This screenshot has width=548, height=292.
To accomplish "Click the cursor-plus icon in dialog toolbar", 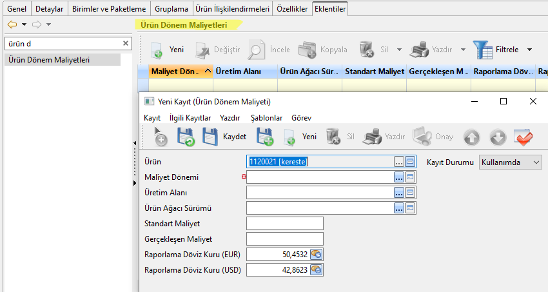I will [159, 136].
